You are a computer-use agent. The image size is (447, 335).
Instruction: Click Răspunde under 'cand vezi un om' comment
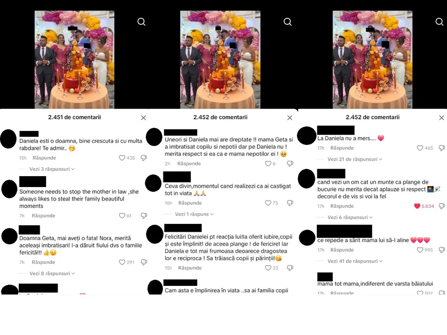[342, 206]
